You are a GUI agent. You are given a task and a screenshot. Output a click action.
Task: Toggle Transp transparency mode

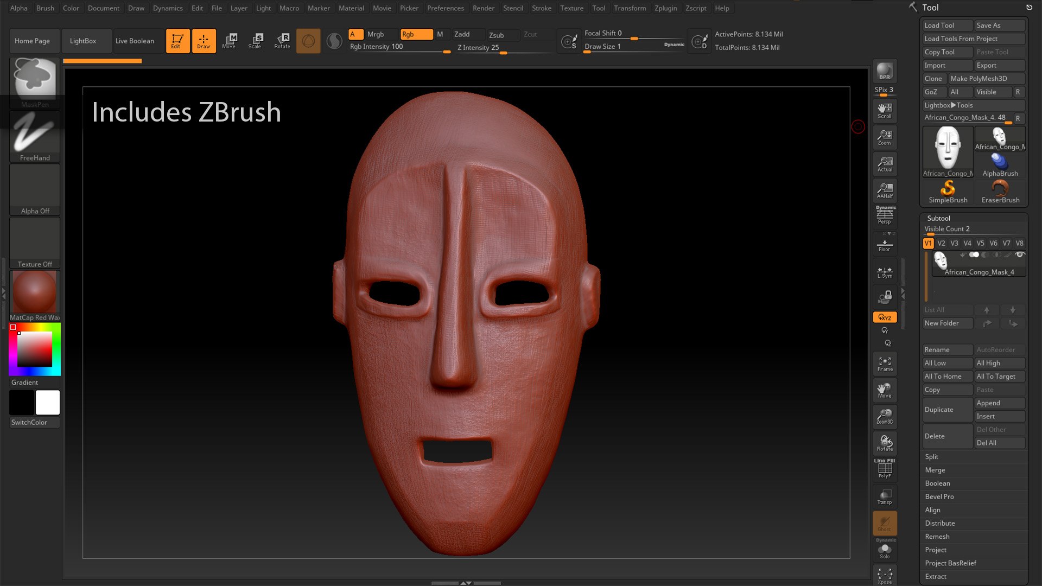885,496
